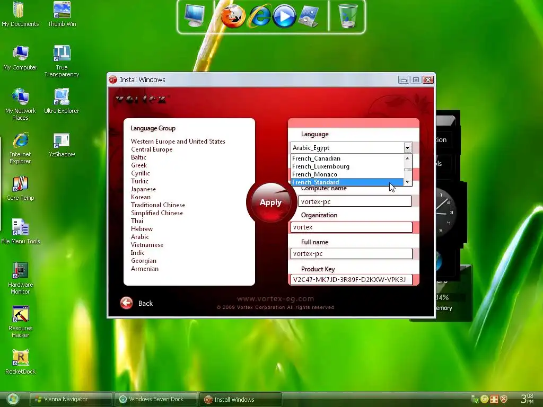Click the Start orb on taskbar

[x=13, y=399]
